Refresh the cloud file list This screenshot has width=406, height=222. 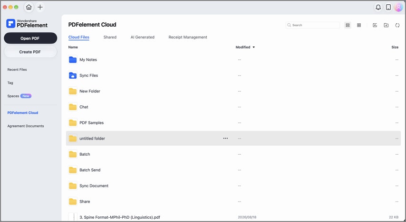[397, 25]
